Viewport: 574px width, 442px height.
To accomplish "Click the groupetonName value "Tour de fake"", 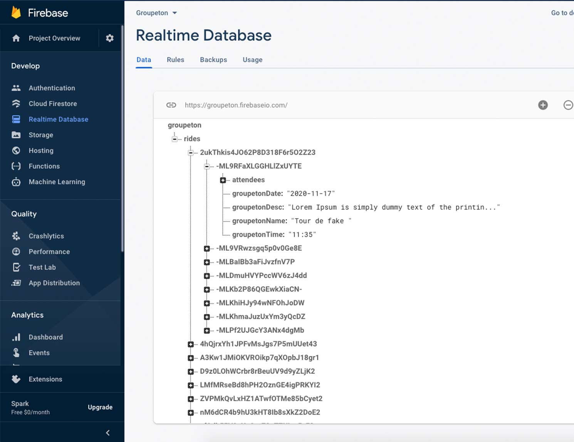I will coord(321,221).
